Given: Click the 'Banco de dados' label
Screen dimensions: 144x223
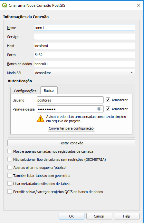Looking at the screenshot, I should tap(19, 64).
